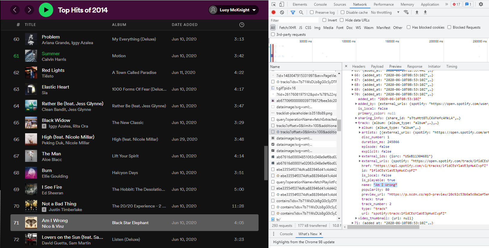Tick the Hide data URLs checkbox
Viewport: 489px width, 248px height.
(x=342, y=20)
